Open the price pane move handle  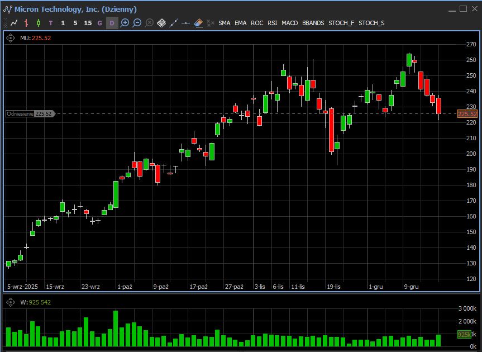tap(11, 38)
